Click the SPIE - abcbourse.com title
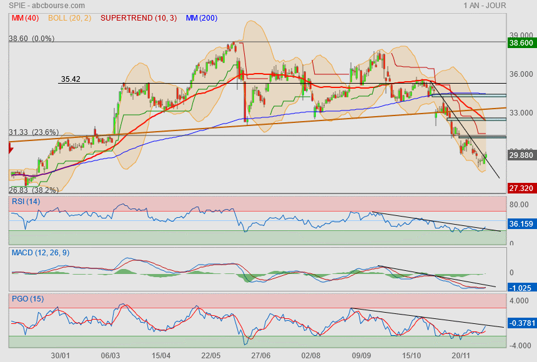The height and width of the screenshot is (362, 537). tap(47, 6)
